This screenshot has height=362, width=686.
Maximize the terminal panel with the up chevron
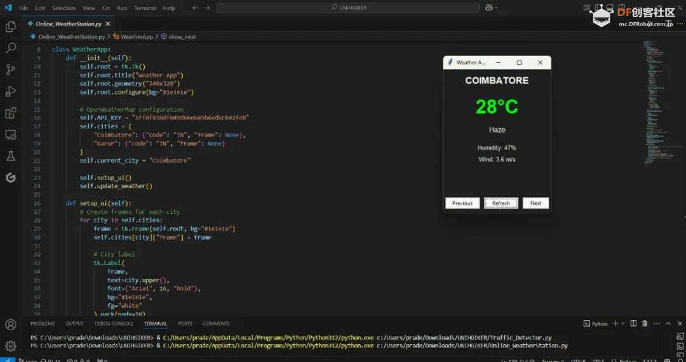coord(668,323)
